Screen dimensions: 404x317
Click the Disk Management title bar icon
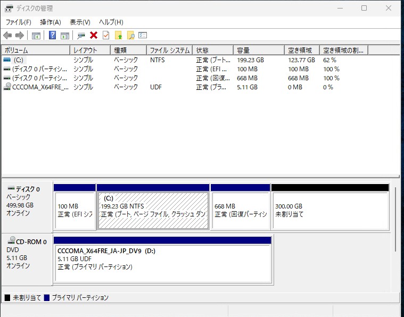point(9,9)
